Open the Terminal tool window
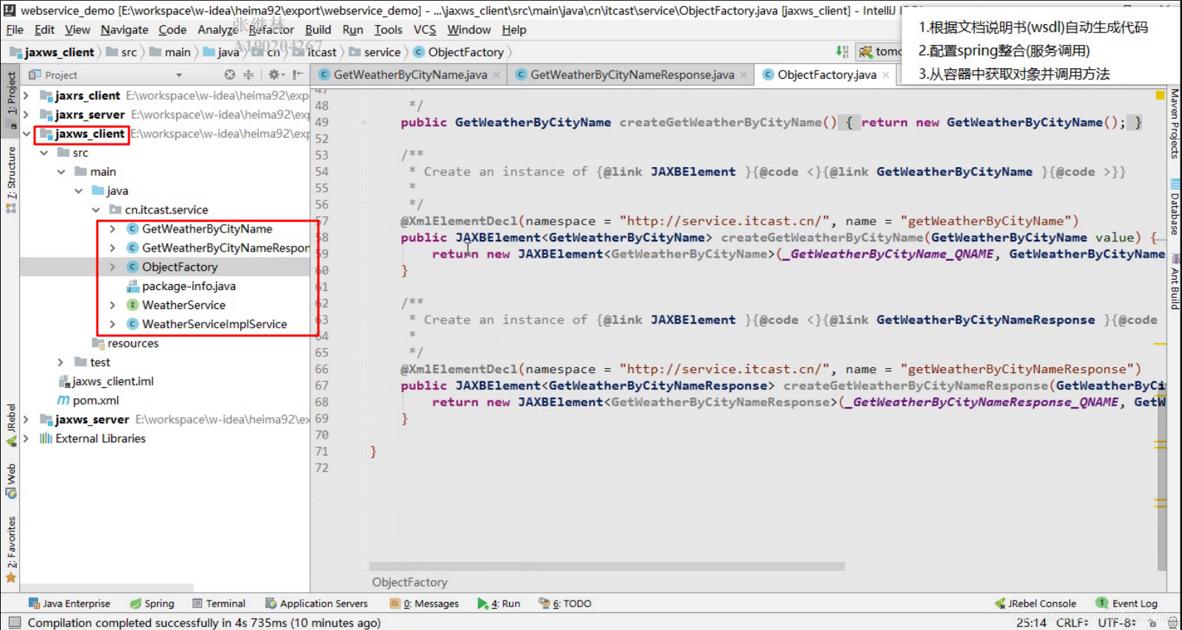This screenshot has height=630, width=1182. [219, 604]
